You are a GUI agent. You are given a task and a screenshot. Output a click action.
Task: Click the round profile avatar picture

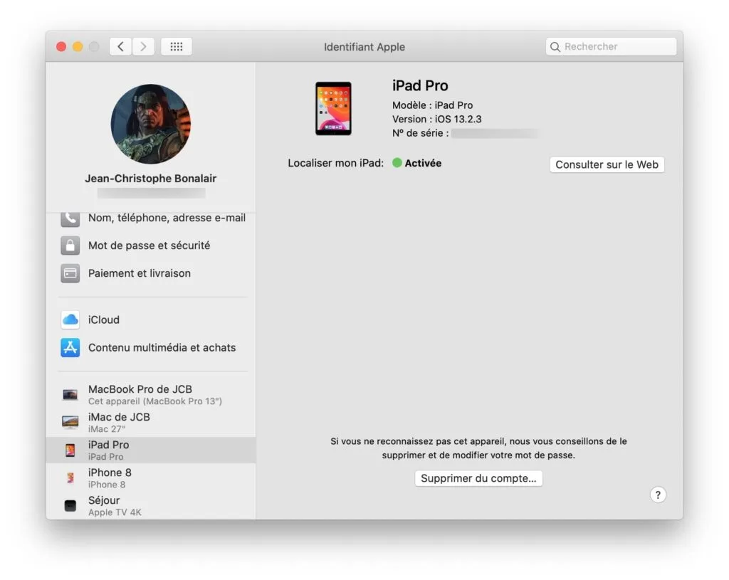coord(151,124)
